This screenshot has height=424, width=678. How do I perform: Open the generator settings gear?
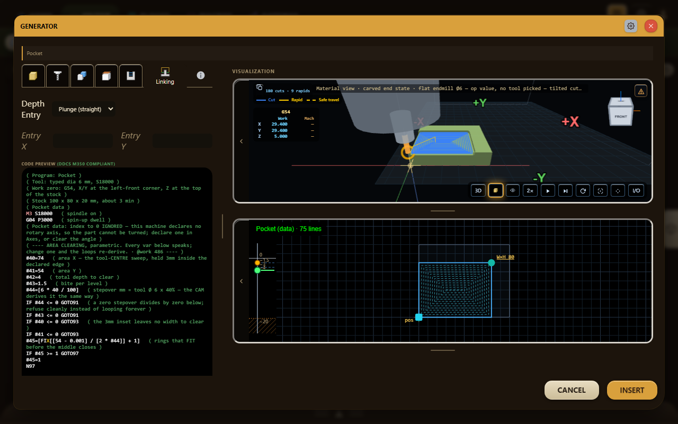point(630,26)
